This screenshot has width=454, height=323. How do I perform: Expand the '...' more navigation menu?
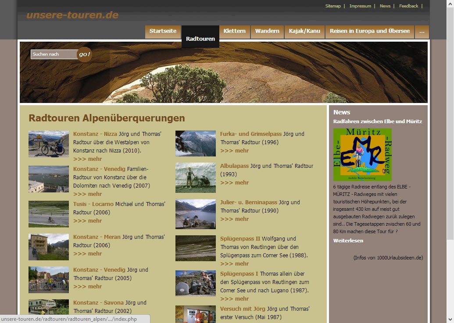(422, 32)
